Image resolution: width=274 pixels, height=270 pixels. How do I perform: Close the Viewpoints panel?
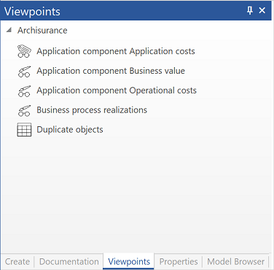pos(262,10)
